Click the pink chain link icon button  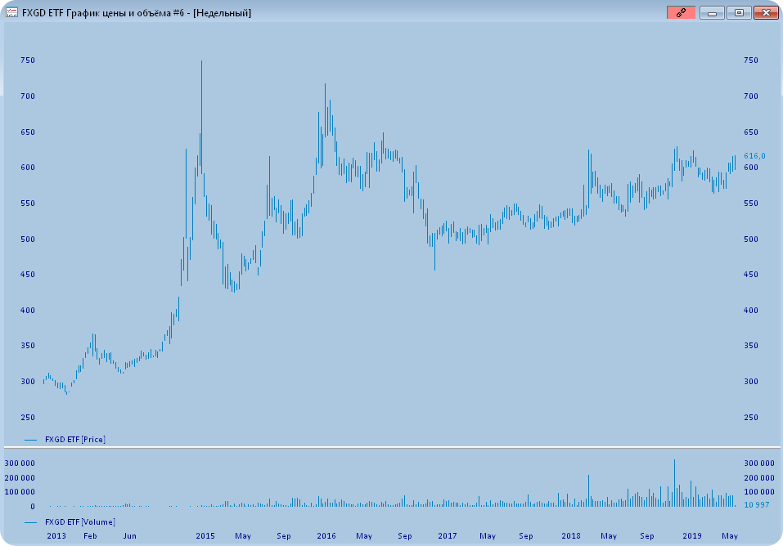681,12
